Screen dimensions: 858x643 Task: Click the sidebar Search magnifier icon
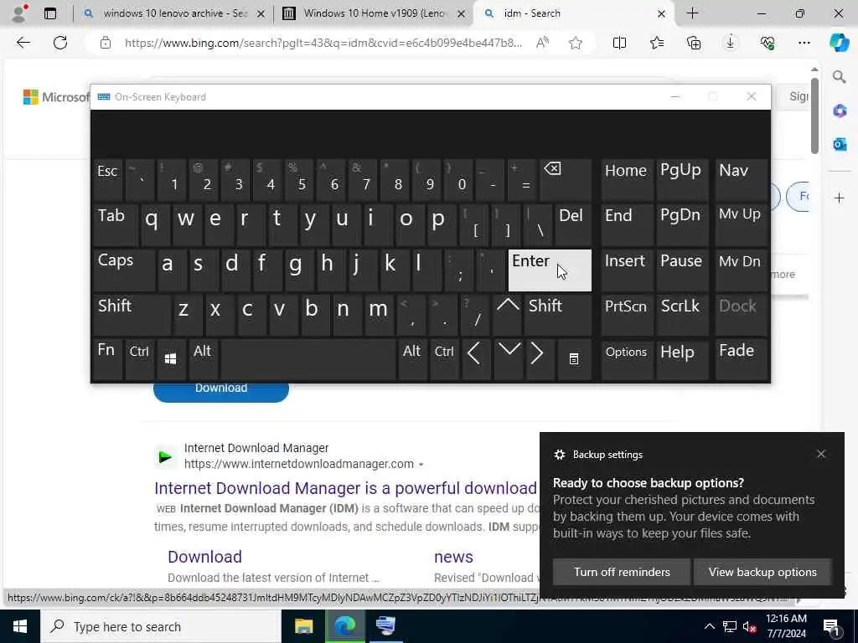pyautogui.click(x=840, y=77)
